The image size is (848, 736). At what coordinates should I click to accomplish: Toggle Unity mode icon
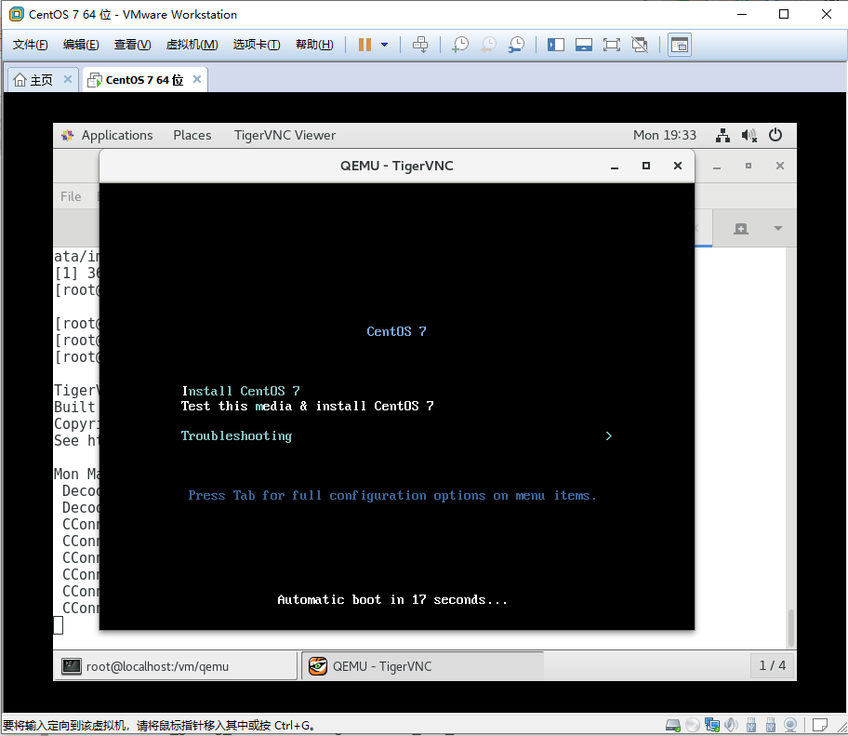(x=640, y=45)
